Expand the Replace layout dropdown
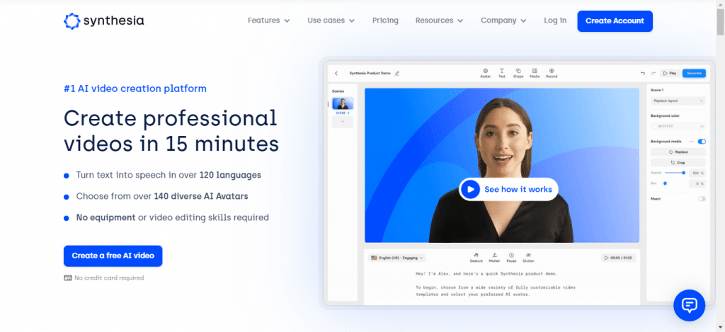725x332 pixels. coord(678,101)
